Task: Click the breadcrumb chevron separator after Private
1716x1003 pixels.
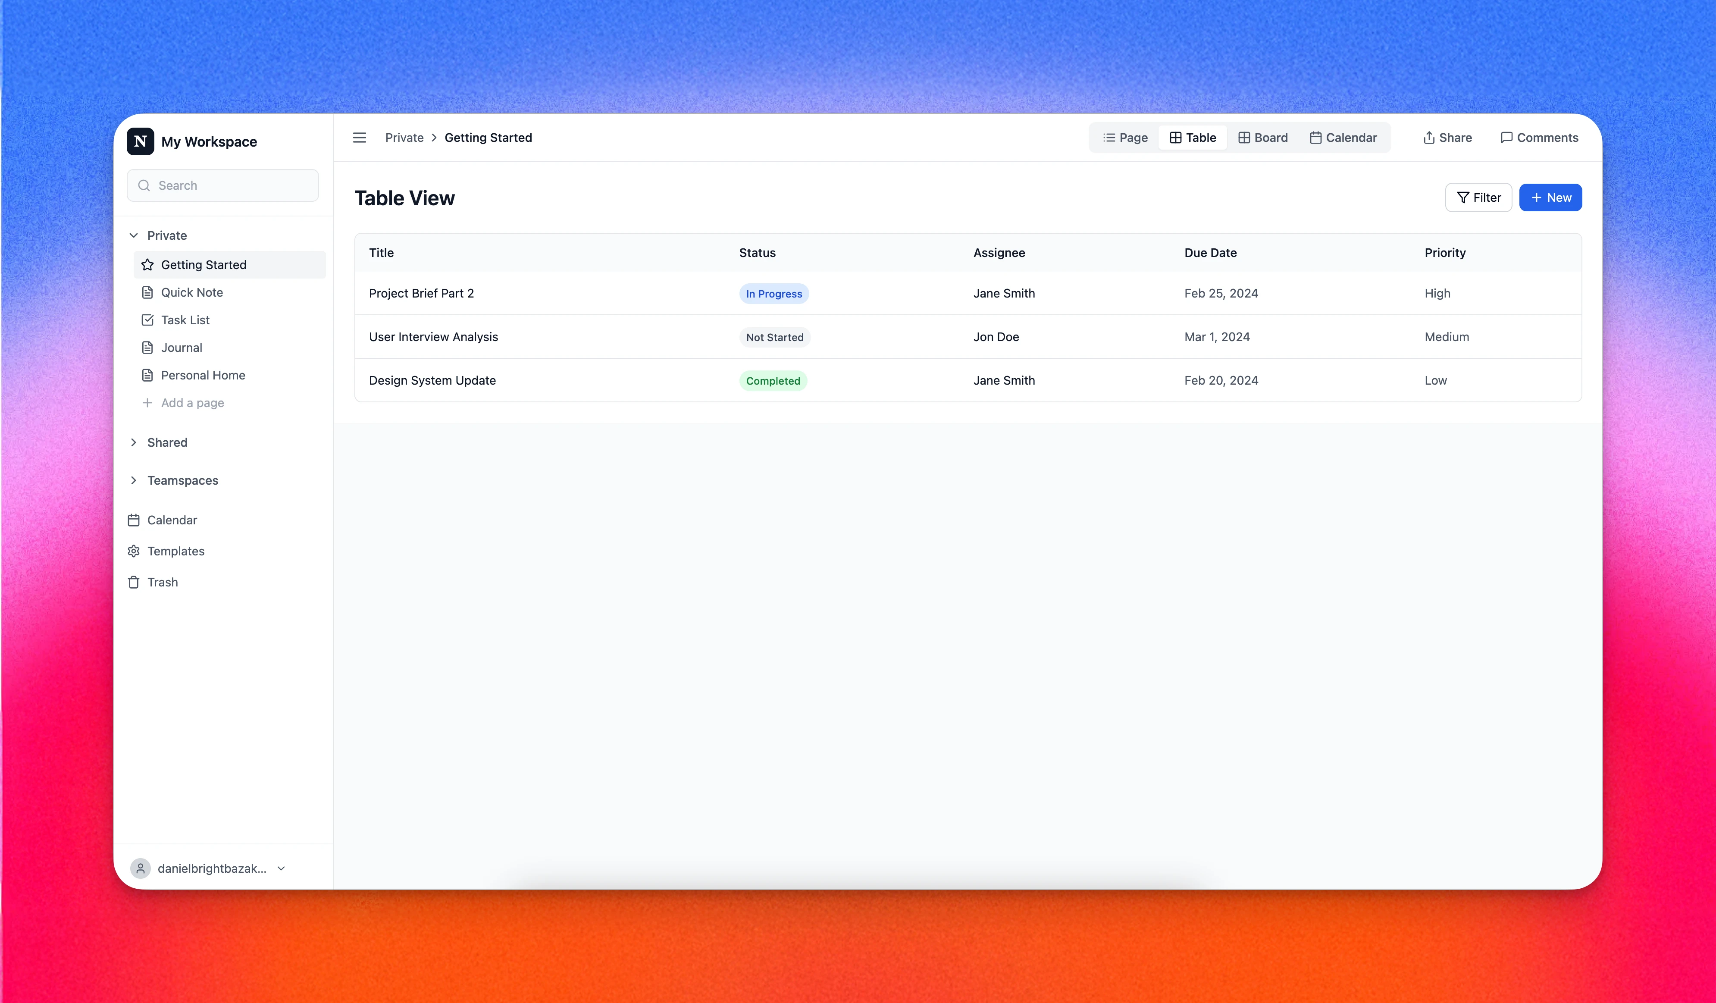Action: (x=434, y=138)
